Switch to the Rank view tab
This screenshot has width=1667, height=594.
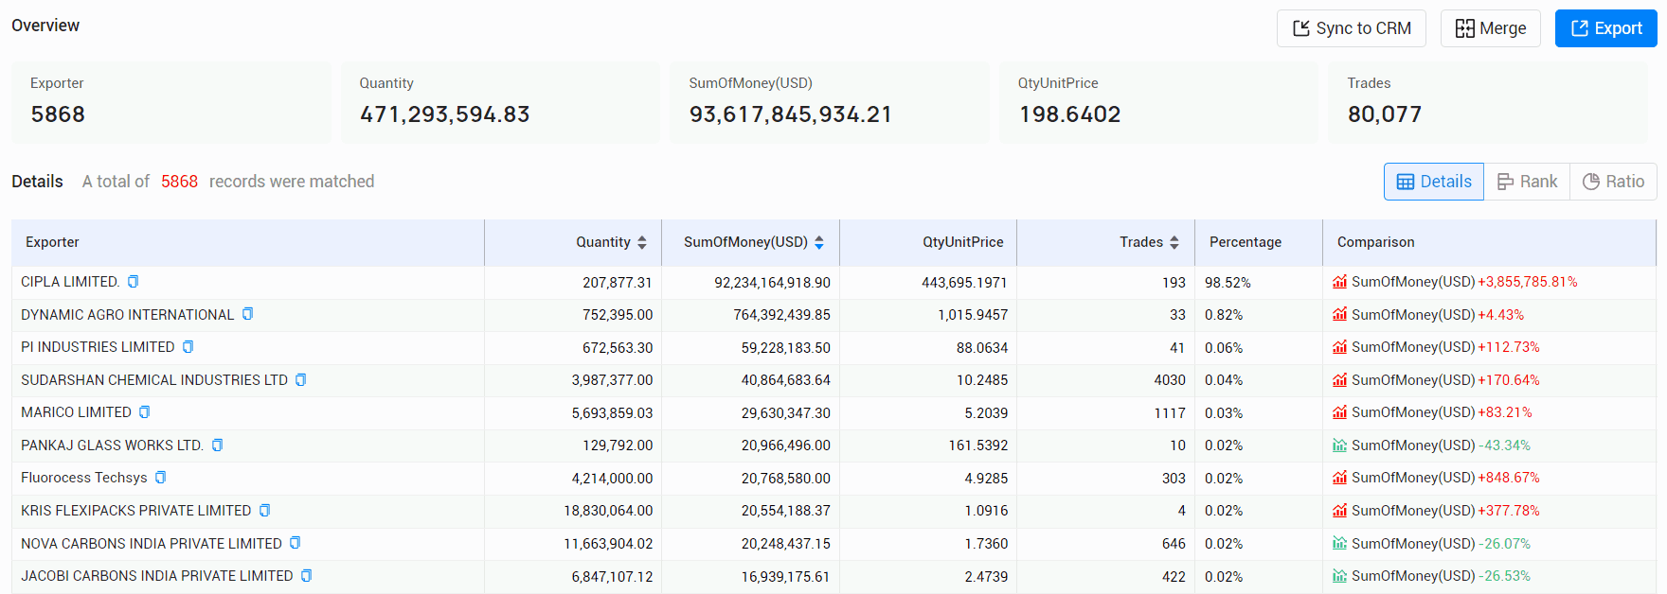(1527, 182)
